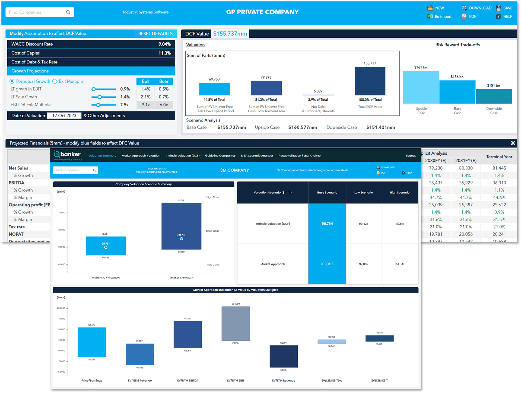Click the Terminal Year Net Sales value 81,445
The height and width of the screenshot is (393, 521).
click(499, 168)
